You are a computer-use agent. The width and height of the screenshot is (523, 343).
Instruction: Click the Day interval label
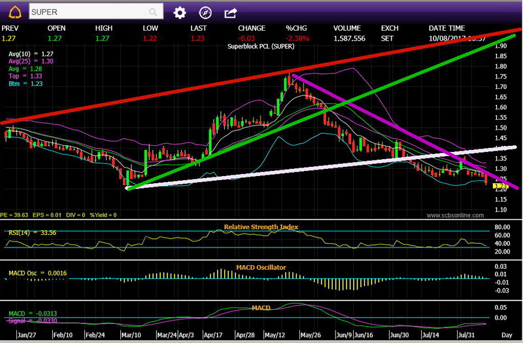[506, 334]
